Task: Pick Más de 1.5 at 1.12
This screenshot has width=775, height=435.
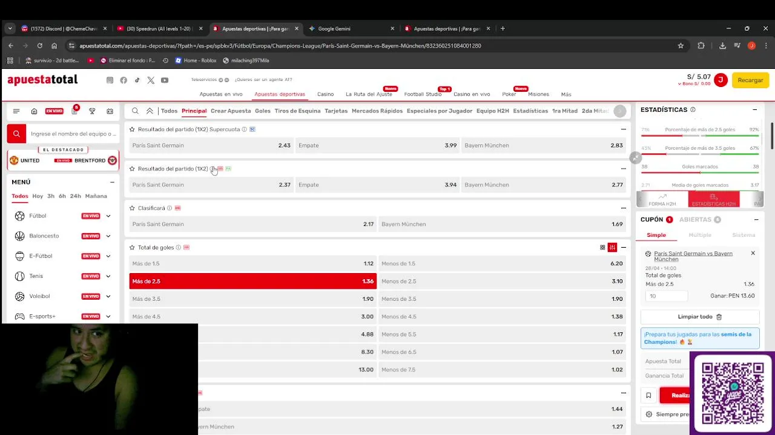Action: point(252,263)
